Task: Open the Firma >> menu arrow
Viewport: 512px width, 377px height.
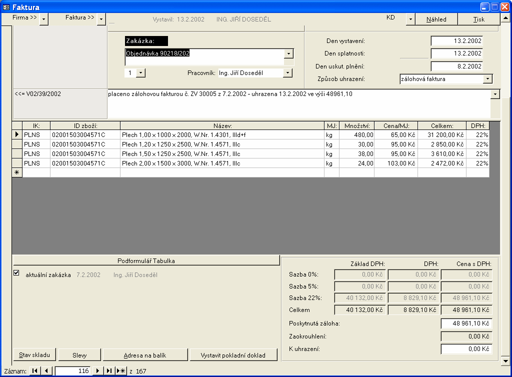Action: [x=44, y=19]
